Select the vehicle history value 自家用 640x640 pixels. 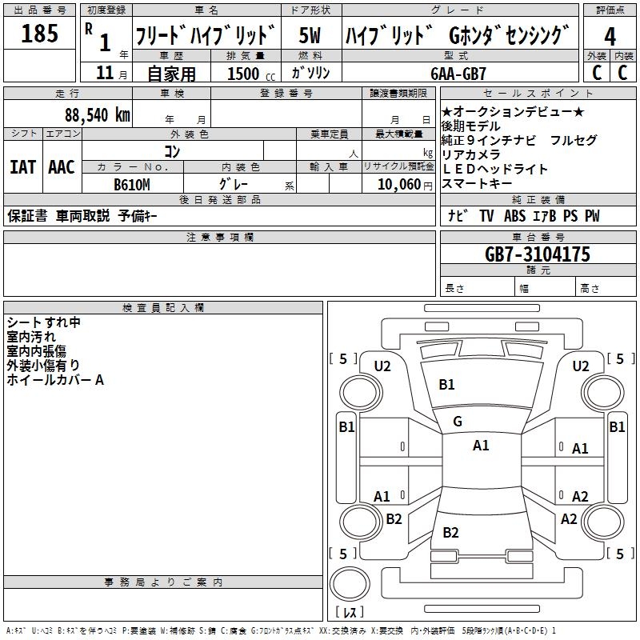tap(171, 74)
